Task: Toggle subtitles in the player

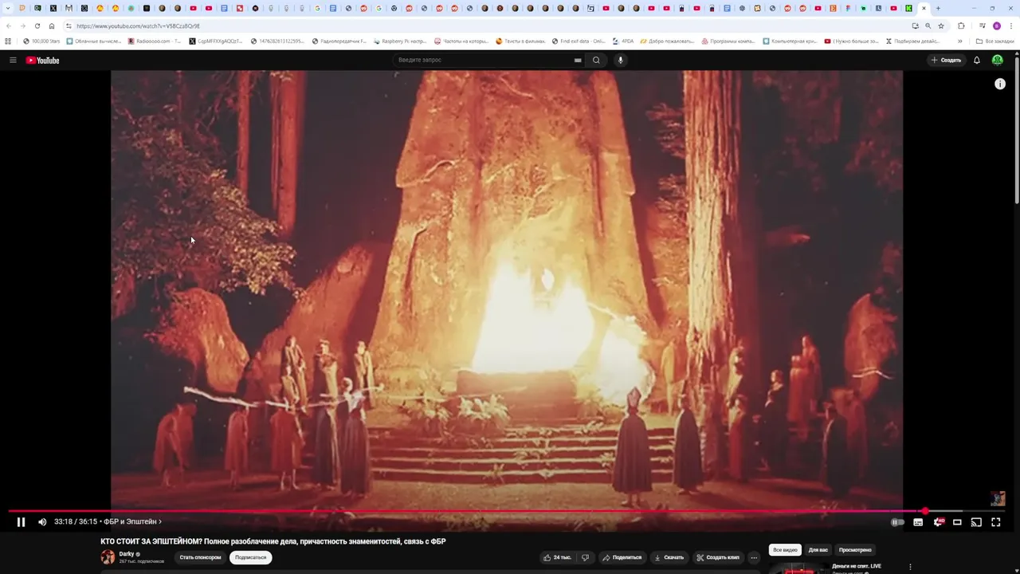Action: point(918,522)
